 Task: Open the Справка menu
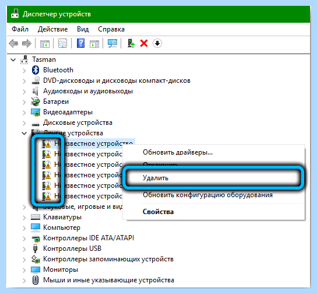tap(111, 29)
